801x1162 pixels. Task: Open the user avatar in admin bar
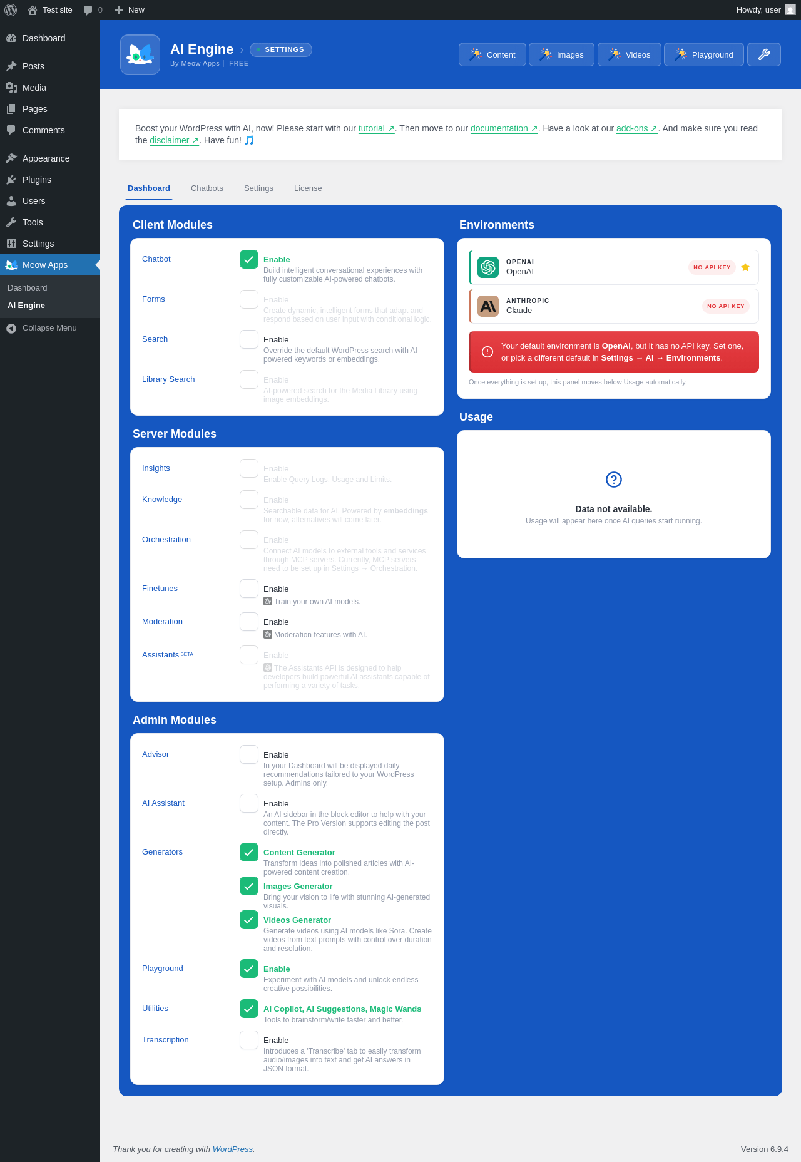pyautogui.click(x=790, y=10)
